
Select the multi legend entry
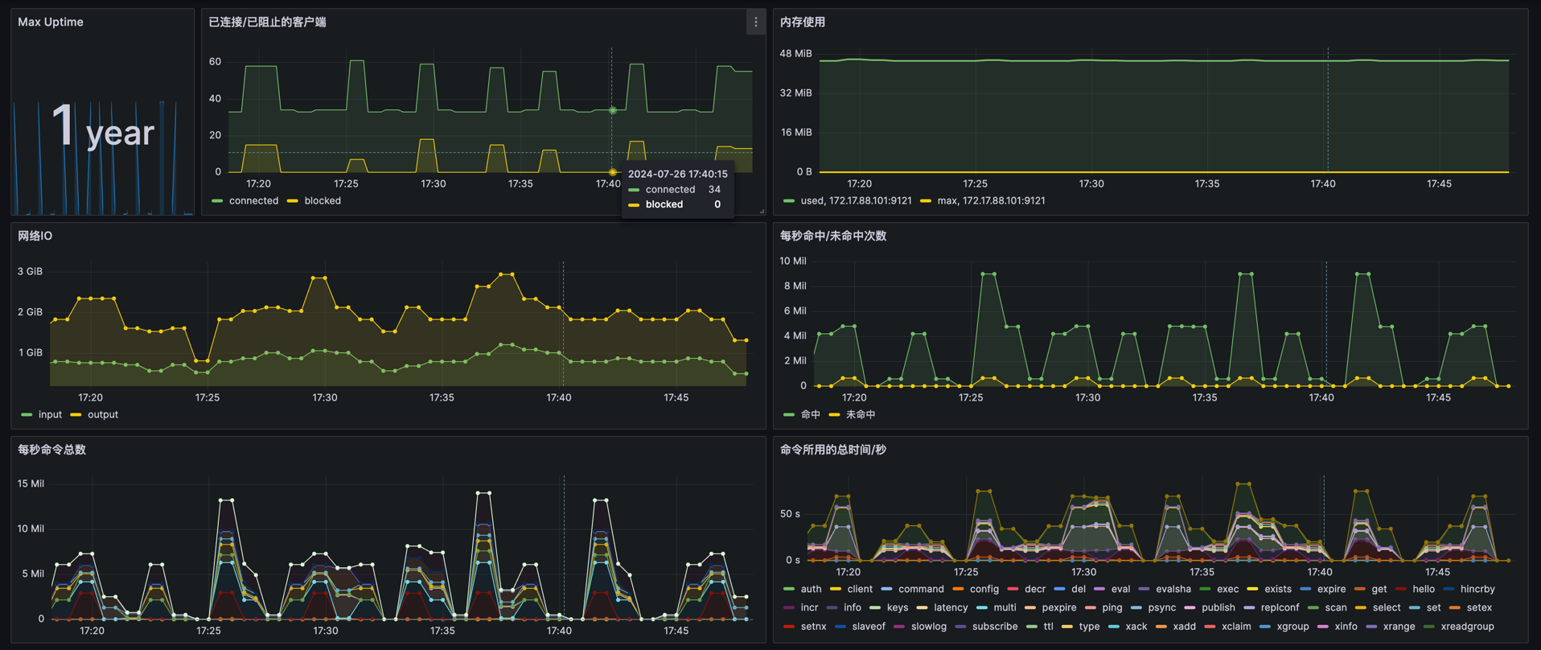(1005, 608)
